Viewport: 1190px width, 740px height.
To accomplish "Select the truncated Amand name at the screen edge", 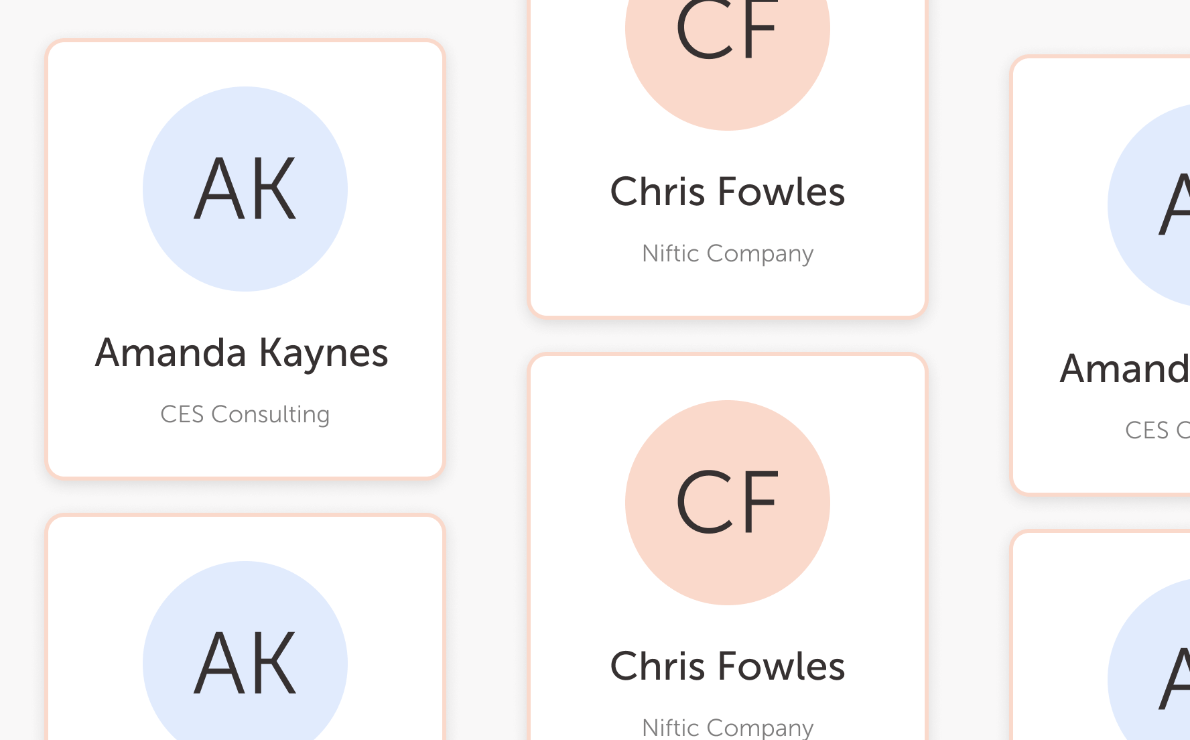I will click(1125, 369).
